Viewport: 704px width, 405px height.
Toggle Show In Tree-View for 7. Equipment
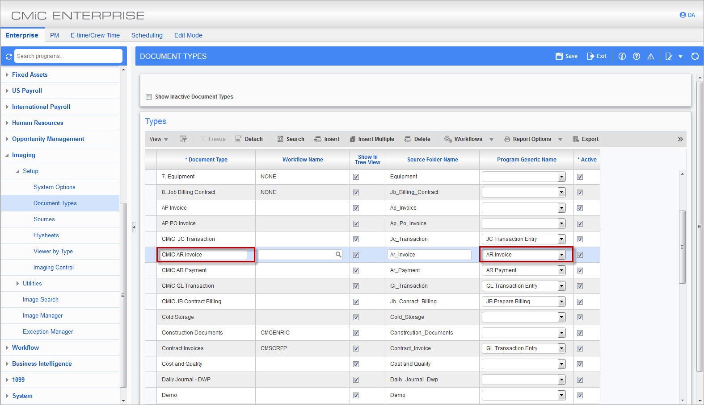click(356, 177)
